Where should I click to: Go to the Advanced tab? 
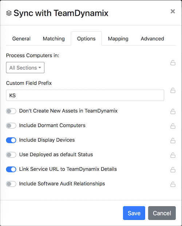pyautogui.click(x=153, y=39)
